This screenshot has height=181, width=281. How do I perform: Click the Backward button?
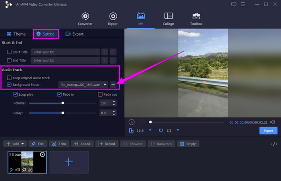(x=161, y=144)
